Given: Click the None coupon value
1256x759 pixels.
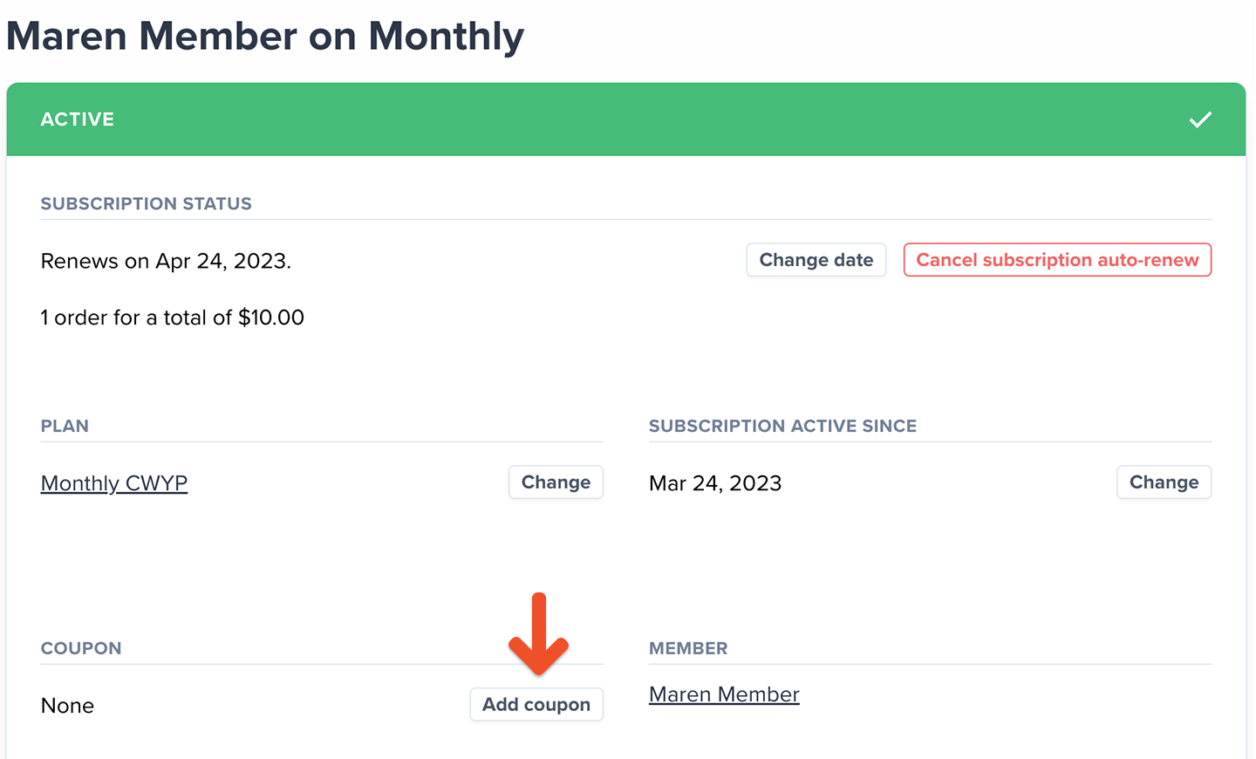Looking at the screenshot, I should [67, 706].
